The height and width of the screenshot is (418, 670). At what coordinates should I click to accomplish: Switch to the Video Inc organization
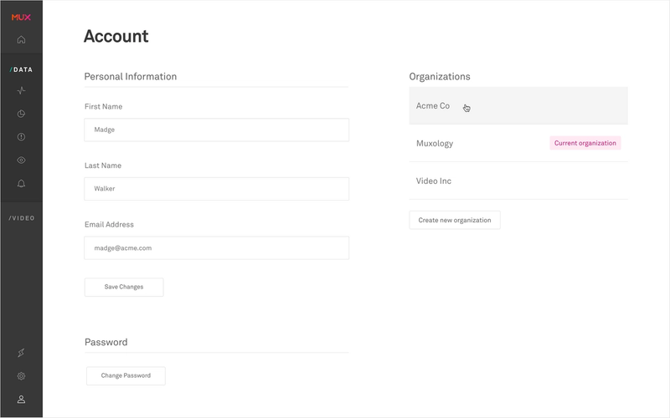518,181
